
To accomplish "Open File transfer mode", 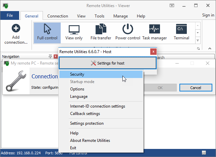I will 101,33.
